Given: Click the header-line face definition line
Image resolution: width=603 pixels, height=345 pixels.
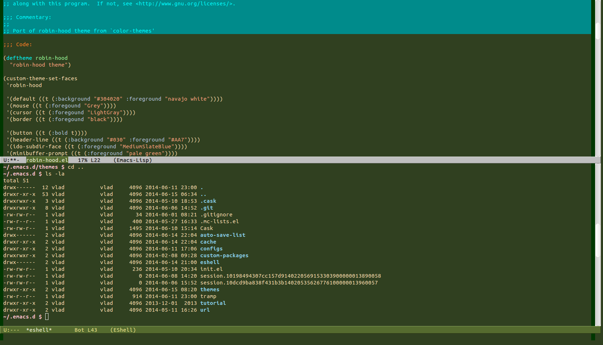Looking at the screenshot, I should coord(103,140).
